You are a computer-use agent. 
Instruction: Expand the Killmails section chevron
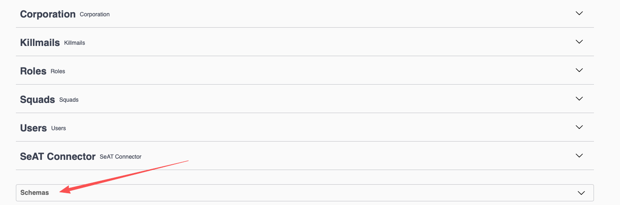point(579,42)
